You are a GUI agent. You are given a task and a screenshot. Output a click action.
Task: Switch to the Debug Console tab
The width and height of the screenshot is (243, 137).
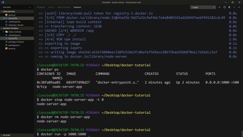tap(64, 7)
